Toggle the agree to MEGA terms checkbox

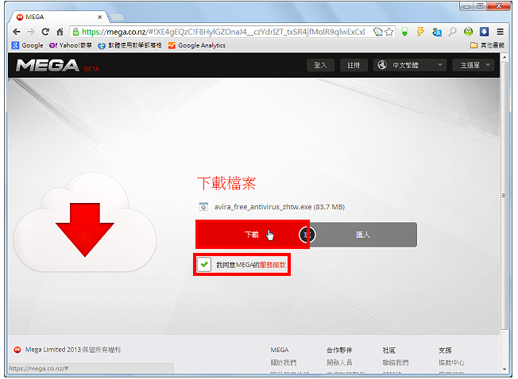pyautogui.click(x=204, y=264)
